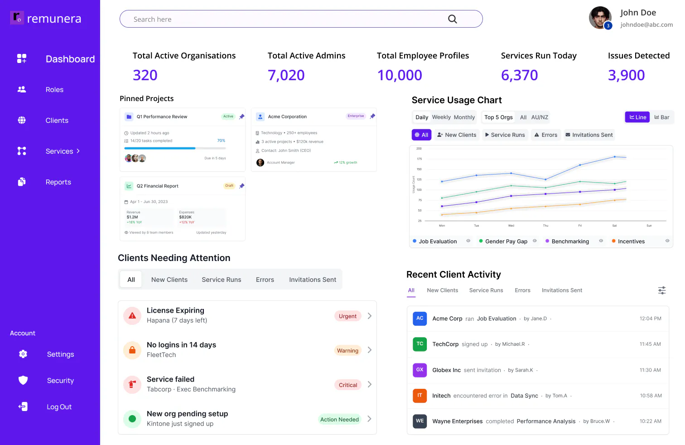This screenshot has width=685, height=445.
Task: Pin the Q1 Performance Review project
Action: point(241,116)
